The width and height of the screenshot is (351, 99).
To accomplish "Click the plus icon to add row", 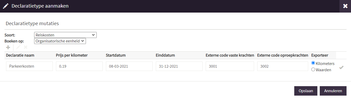I will pyautogui.click(x=8, y=47).
